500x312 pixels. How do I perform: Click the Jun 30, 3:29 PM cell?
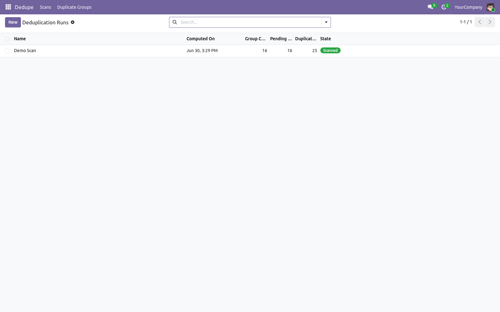[202, 51]
